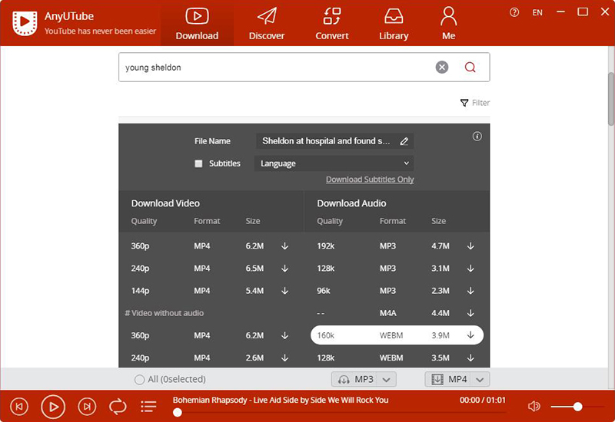This screenshot has height=422, width=615.
Task: Toggle the repeat loop icon
Action: pos(118,407)
